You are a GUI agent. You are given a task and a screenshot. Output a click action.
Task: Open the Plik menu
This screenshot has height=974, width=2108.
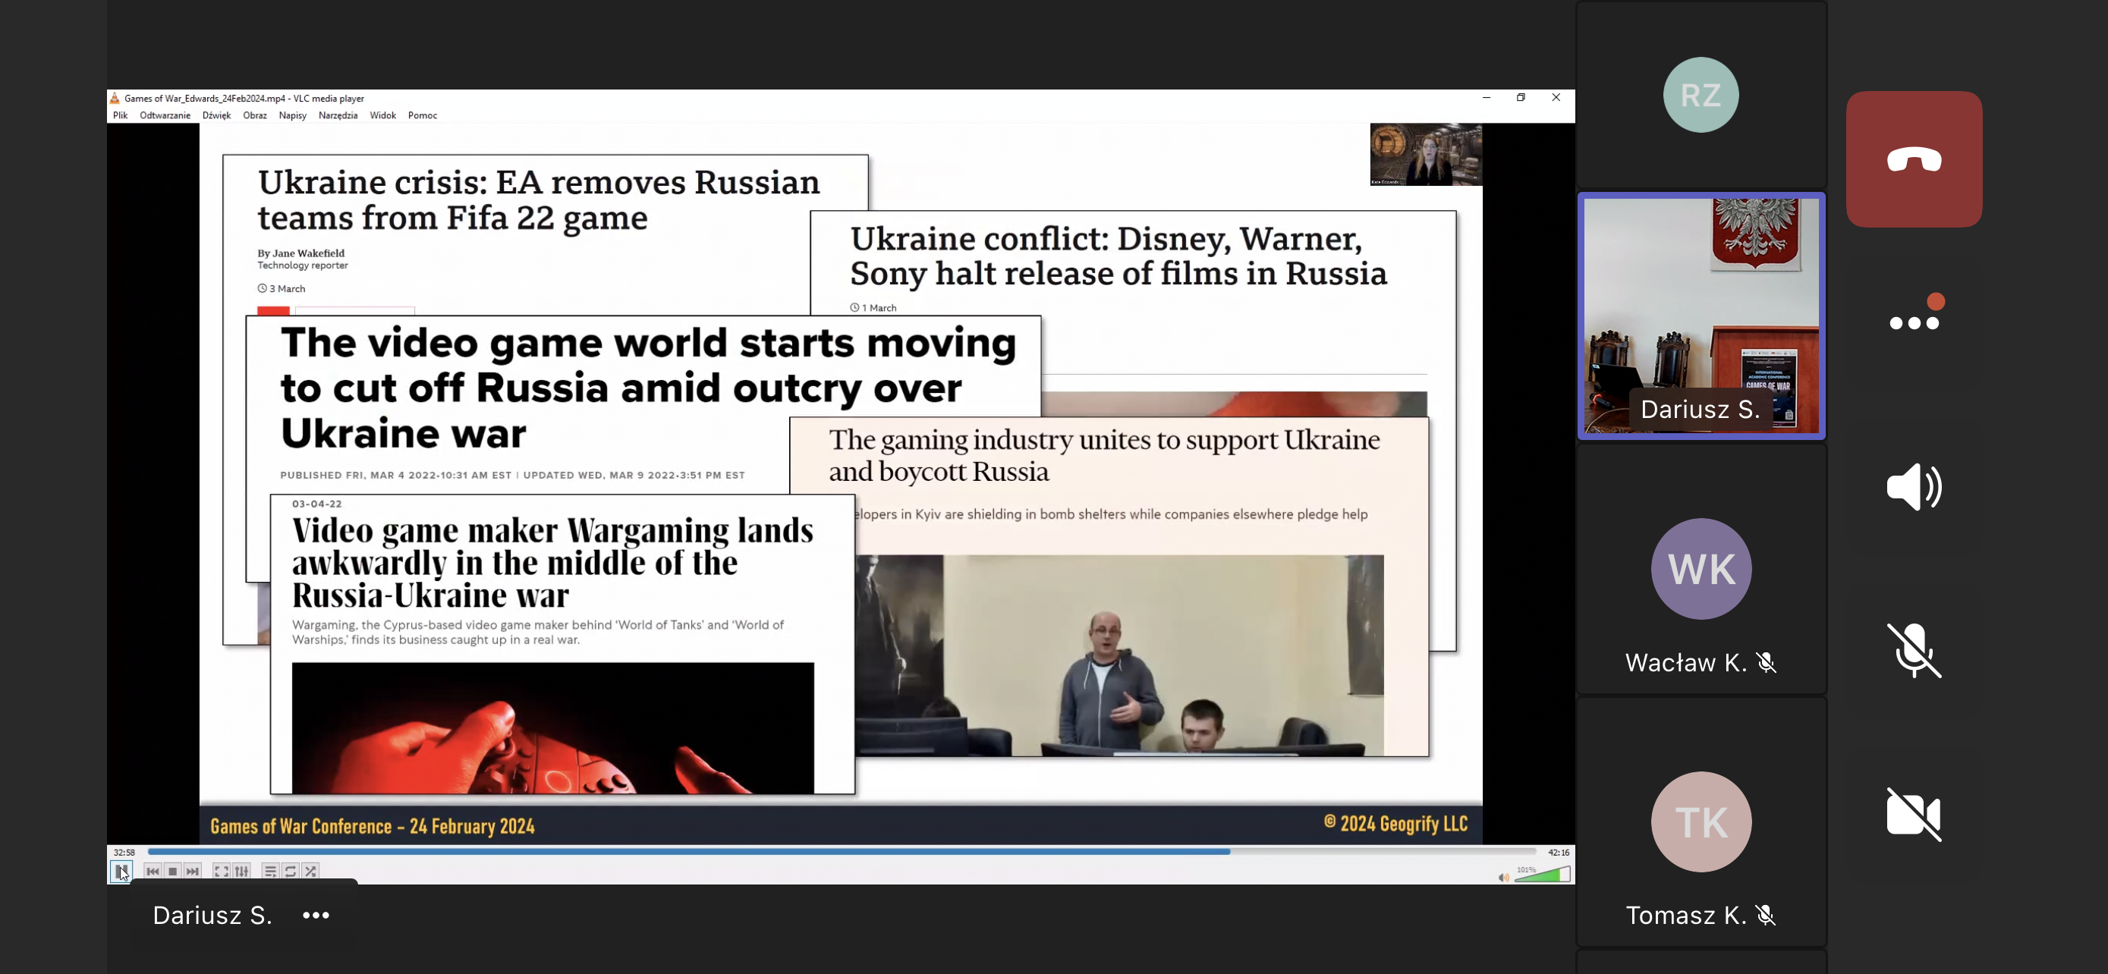(x=121, y=115)
